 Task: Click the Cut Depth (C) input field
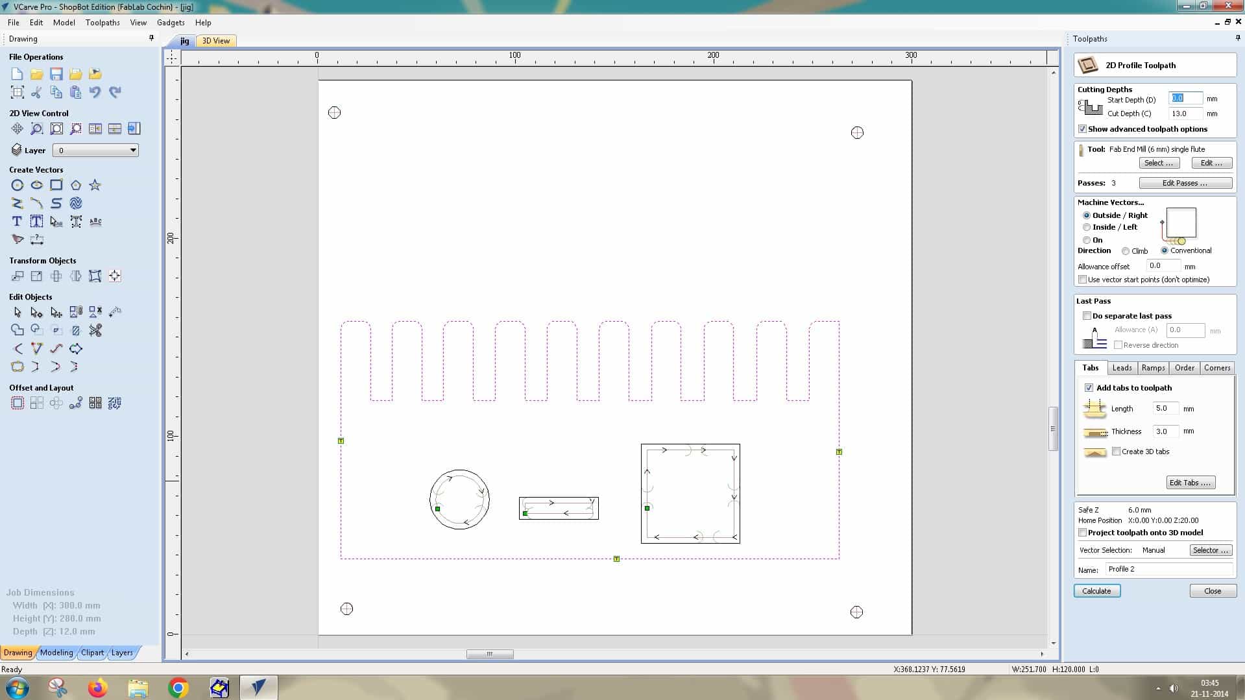pos(1185,114)
